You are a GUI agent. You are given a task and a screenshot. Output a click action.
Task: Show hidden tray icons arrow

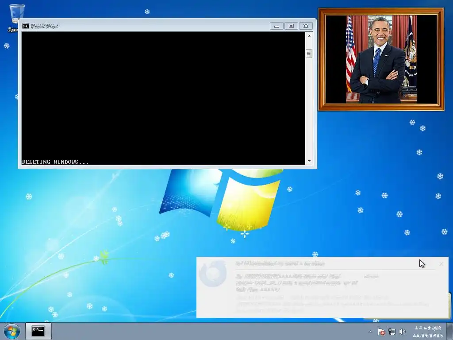(x=370, y=332)
